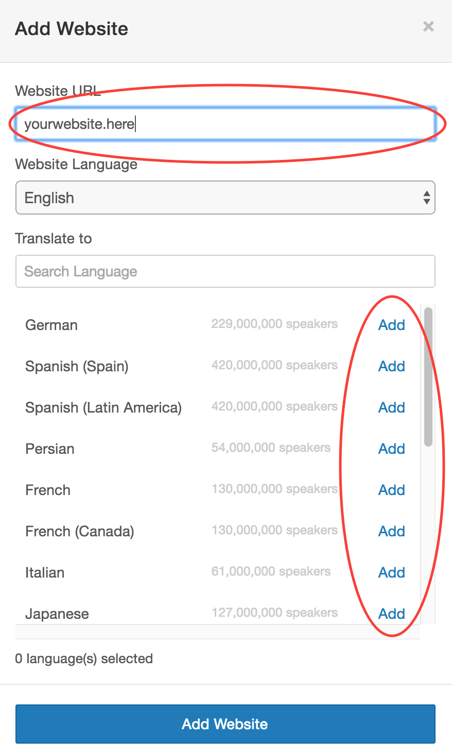Expand the English language selector
This screenshot has height=756, width=452.
tap(225, 198)
